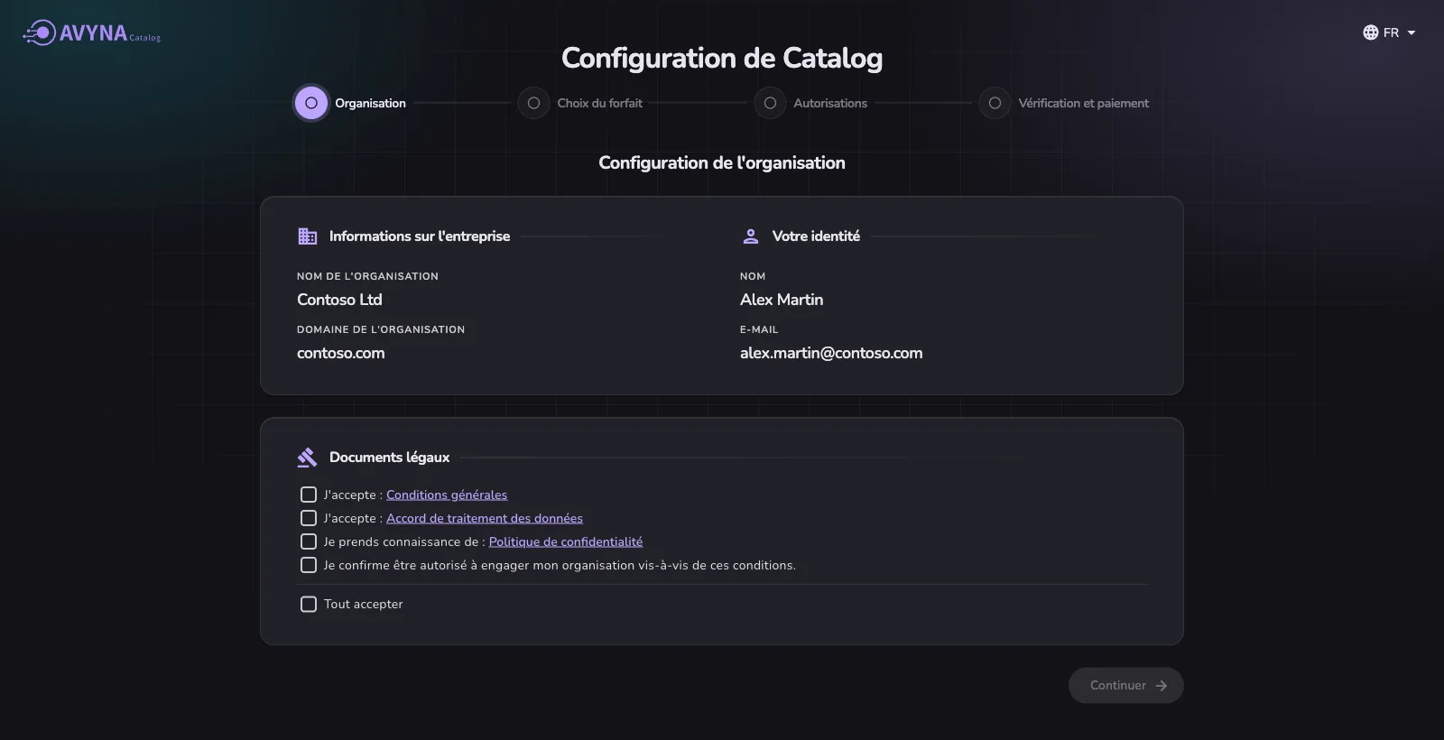This screenshot has height=740, width=1444.
Task: Click the Choix du forfait step circle
Action: (533, 103)
